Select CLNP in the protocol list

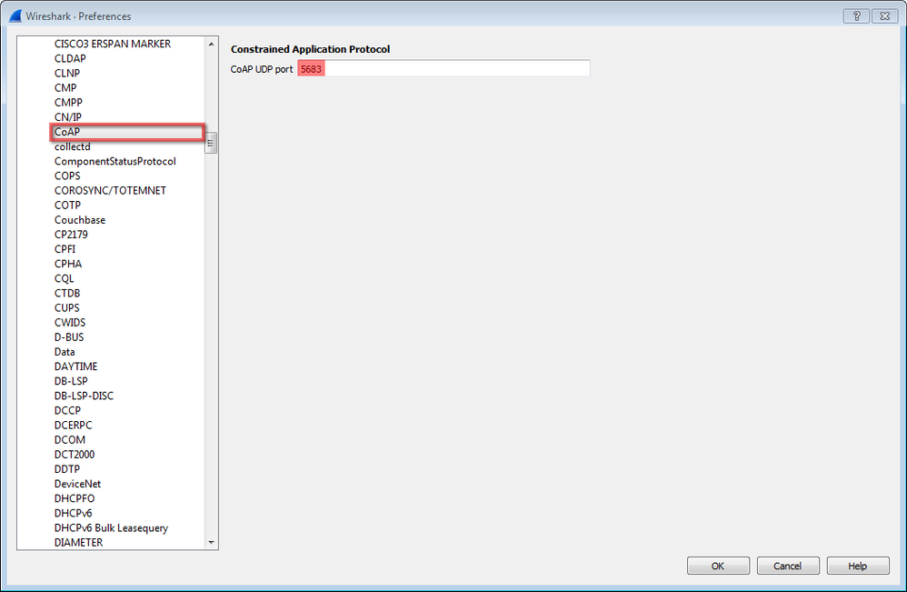pyautogui.click(x=67, y=73)
